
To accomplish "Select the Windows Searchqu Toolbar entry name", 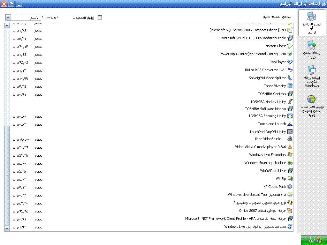I will click(265, 163).
